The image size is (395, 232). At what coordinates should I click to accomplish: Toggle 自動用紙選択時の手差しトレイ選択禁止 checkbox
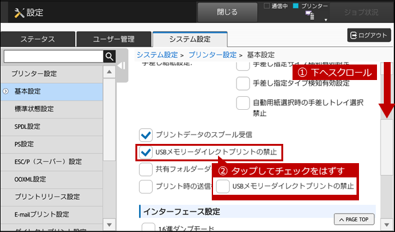243,103
